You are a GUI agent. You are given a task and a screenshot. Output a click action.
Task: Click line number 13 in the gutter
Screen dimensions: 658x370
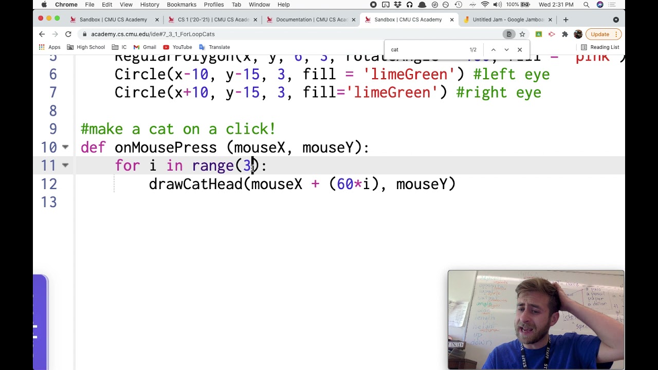coord(48,202)
